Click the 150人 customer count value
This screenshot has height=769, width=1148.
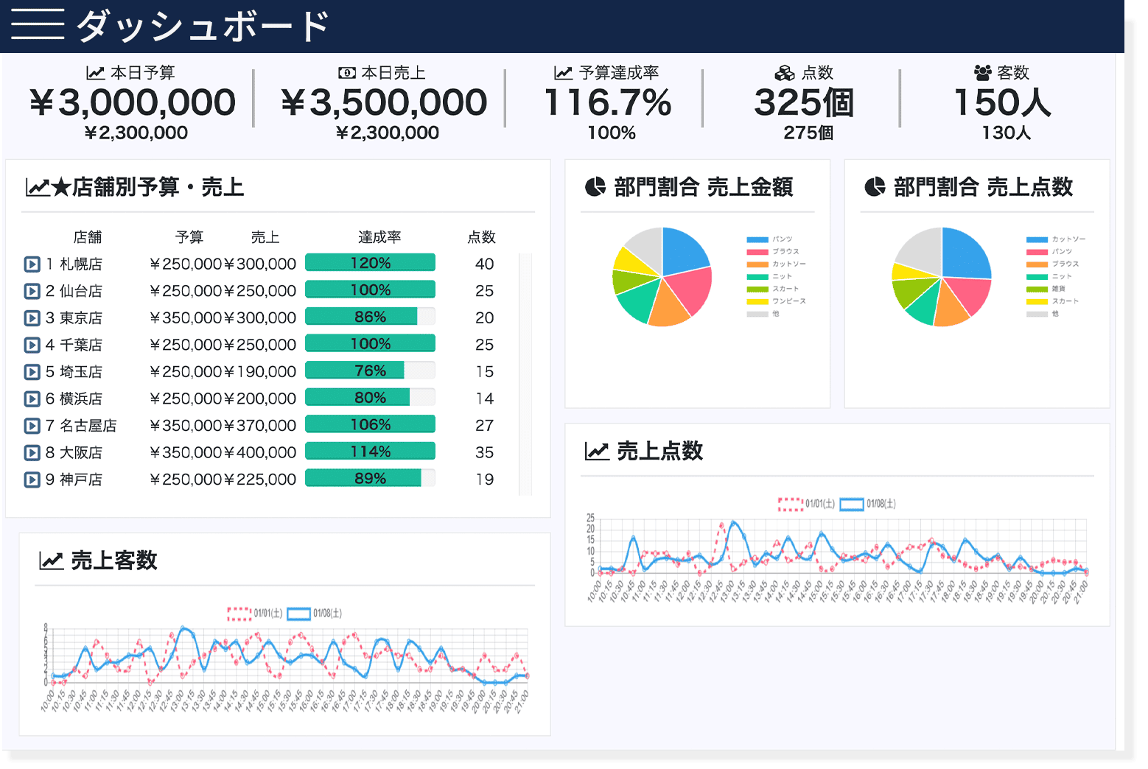[1002, 102]
